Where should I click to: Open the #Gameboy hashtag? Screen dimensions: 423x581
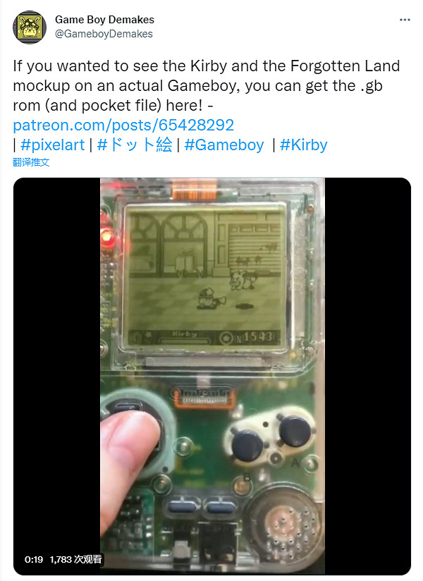(x=224, y=145)
